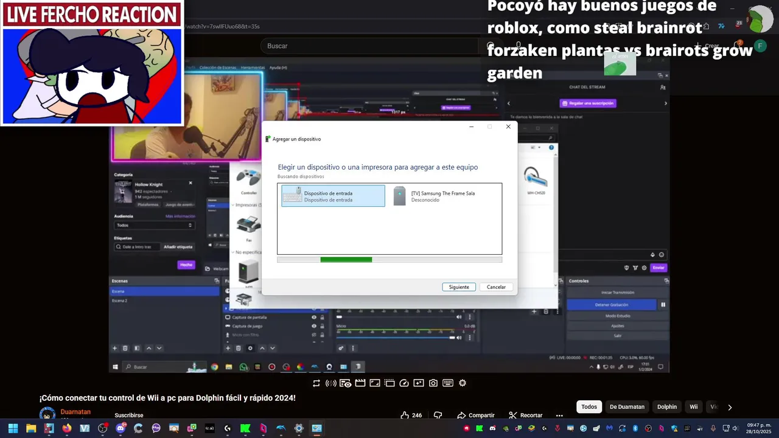
Task: Select the Dispositivo de entrada device
Action: (x=333, y=196)
